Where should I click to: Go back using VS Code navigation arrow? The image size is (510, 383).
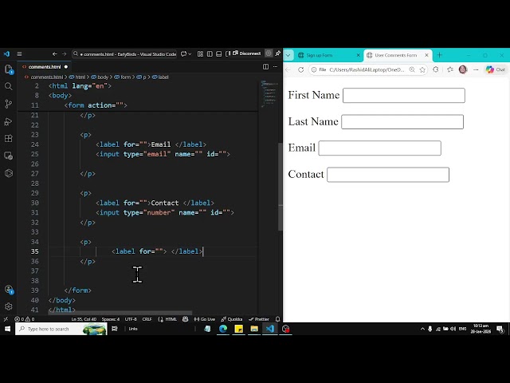coord(55,54)
